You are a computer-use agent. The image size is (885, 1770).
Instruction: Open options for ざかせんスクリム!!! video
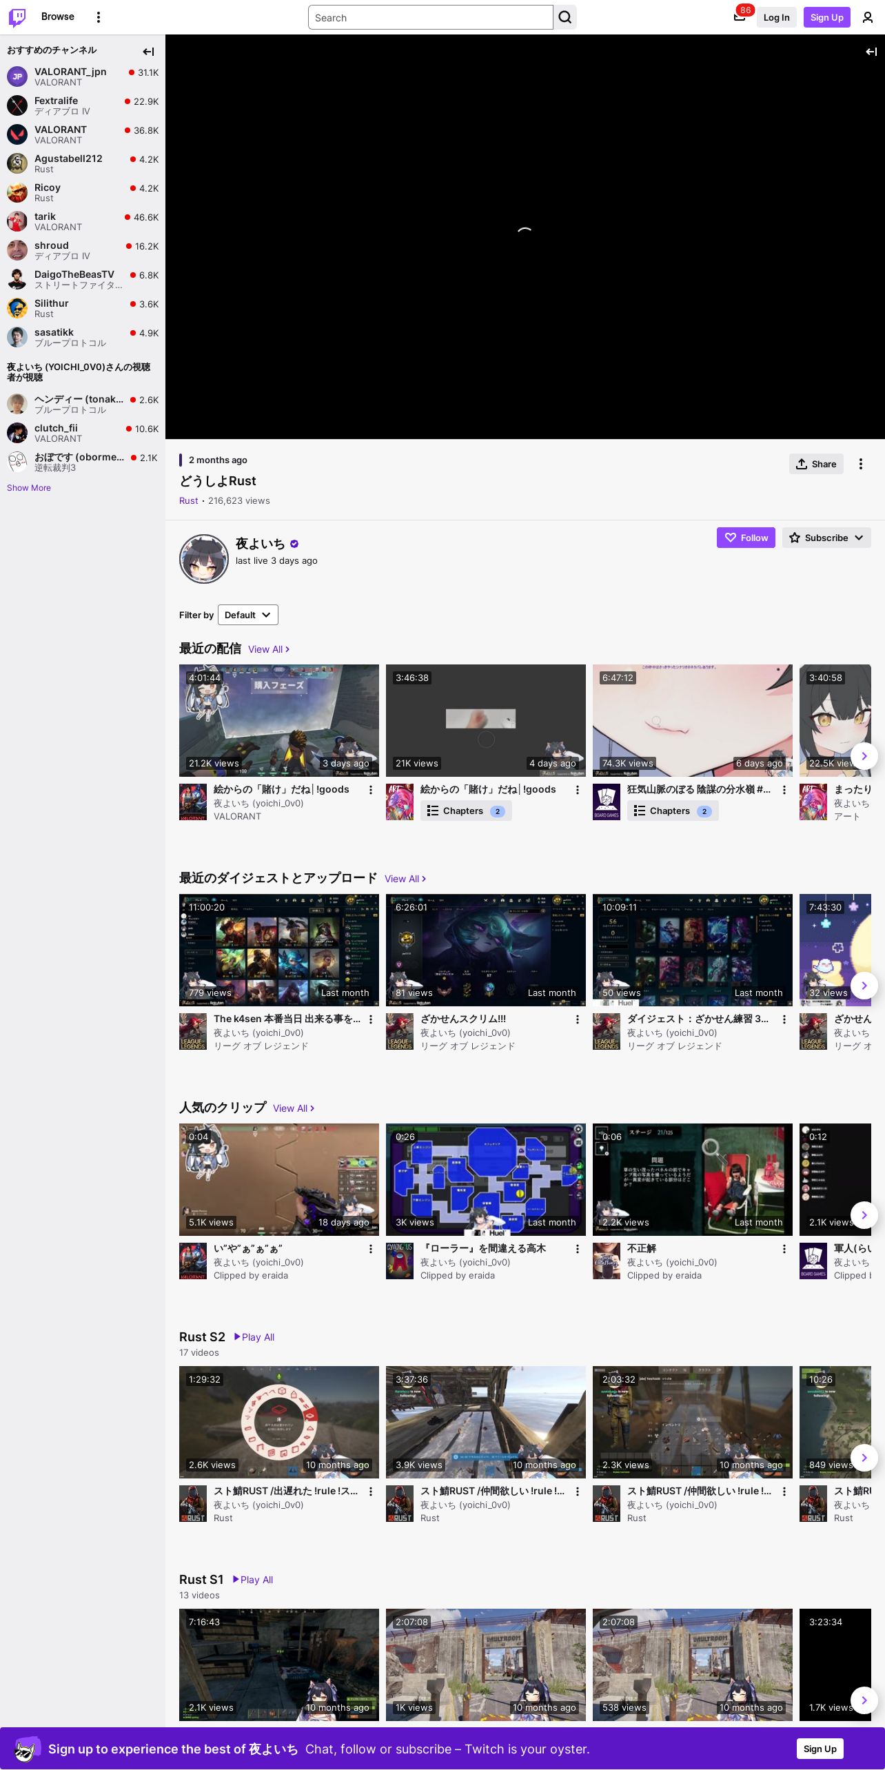point(578,1019)
